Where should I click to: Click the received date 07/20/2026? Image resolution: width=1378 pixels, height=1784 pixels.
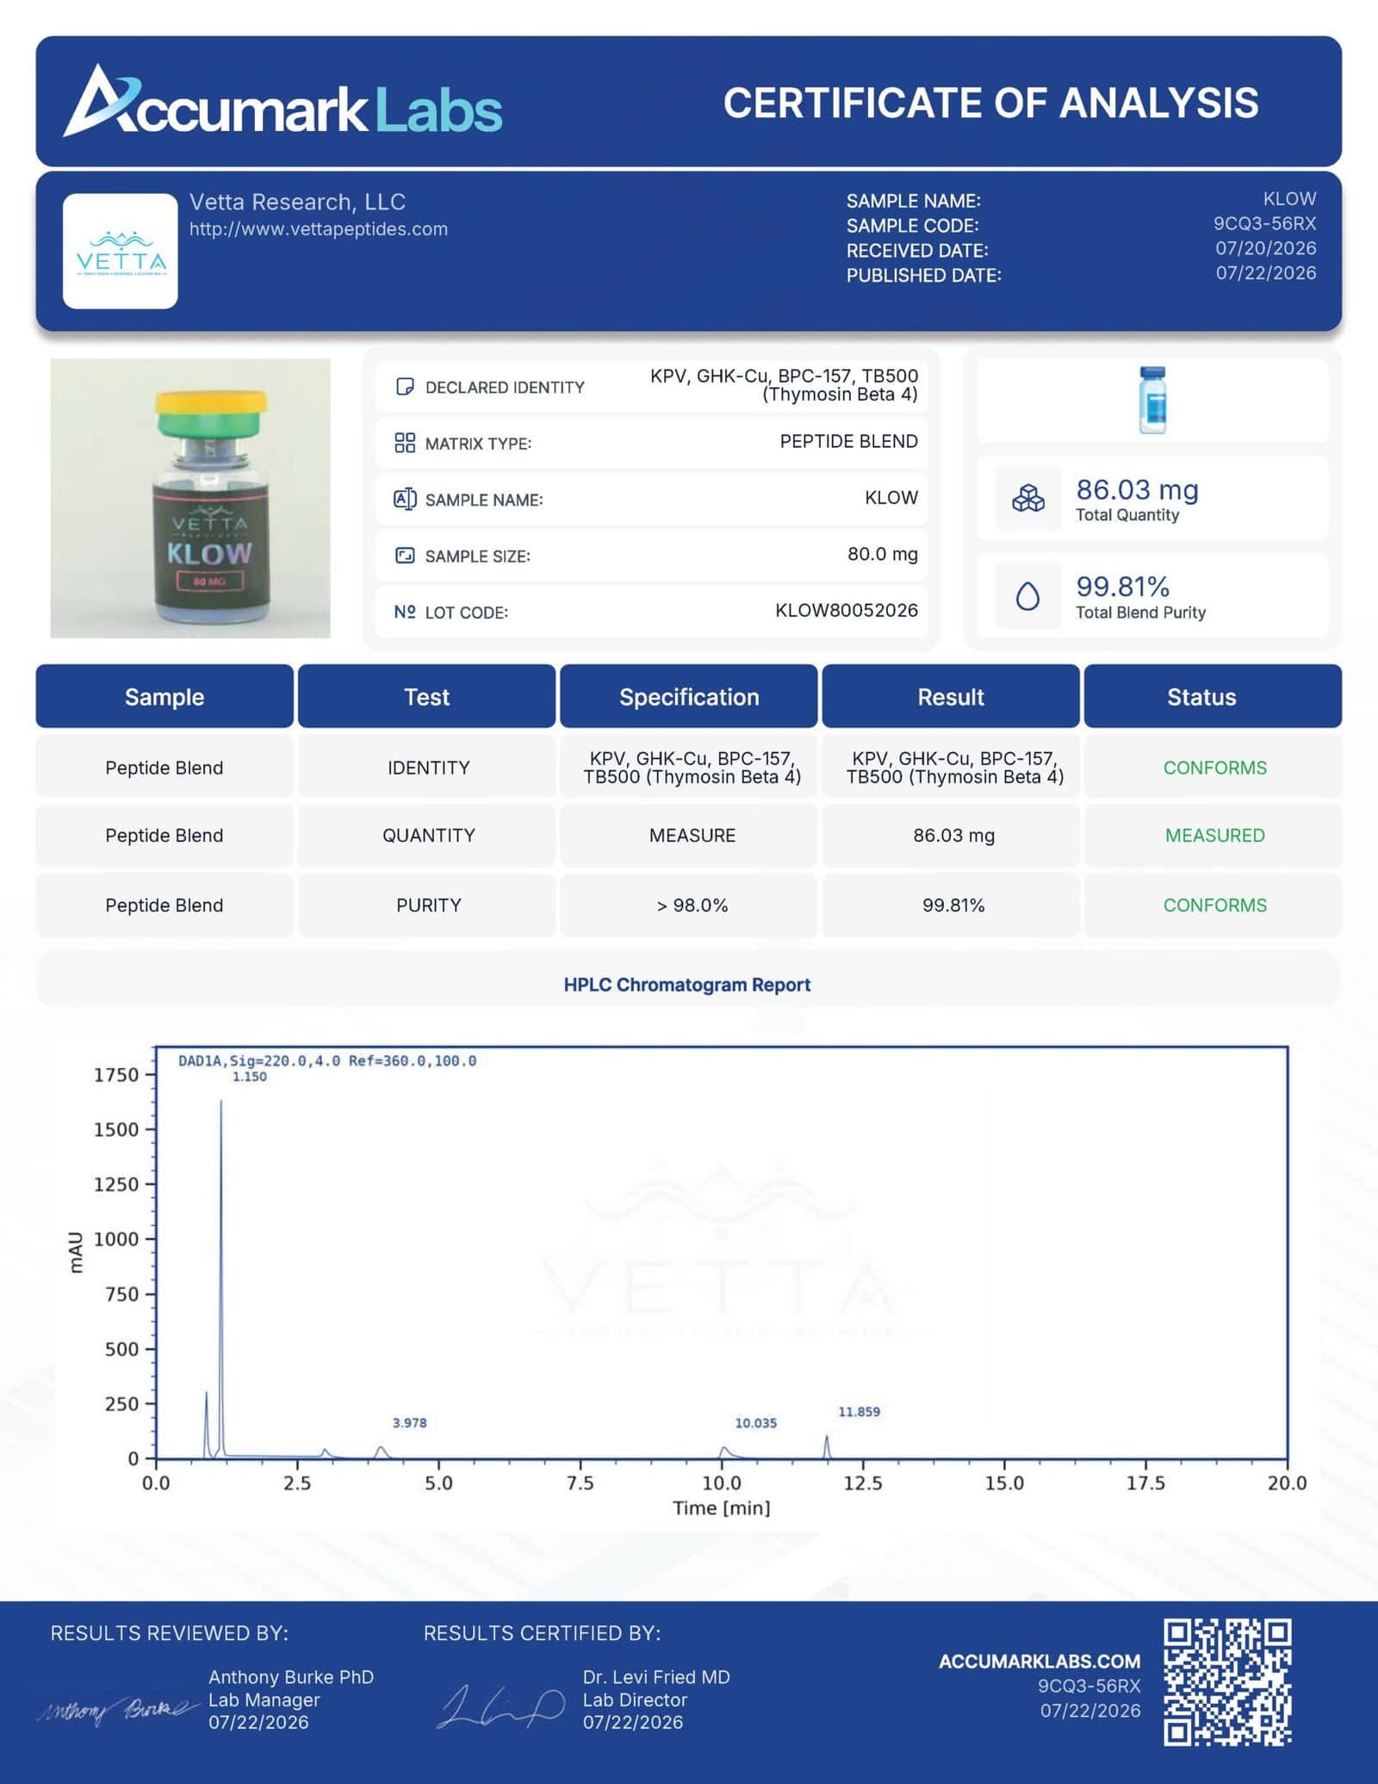coord(1266,248)
